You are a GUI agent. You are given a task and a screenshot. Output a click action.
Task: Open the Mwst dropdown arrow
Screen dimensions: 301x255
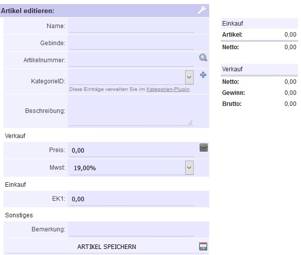189,168
